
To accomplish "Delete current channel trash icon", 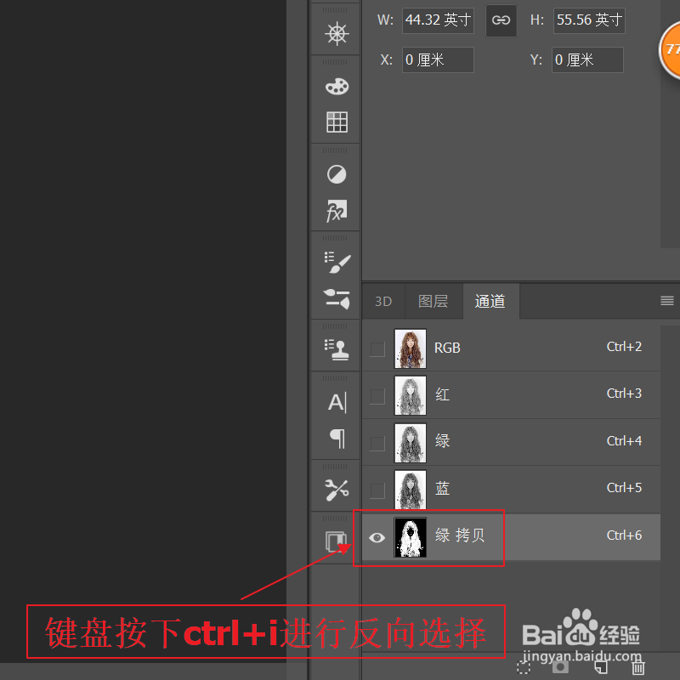I will pos(638,667).
